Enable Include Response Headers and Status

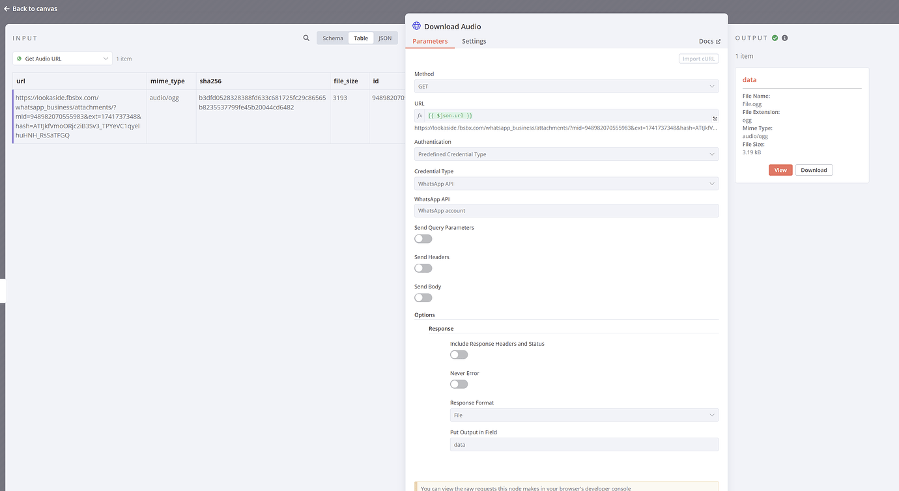(x=459, y=355)
